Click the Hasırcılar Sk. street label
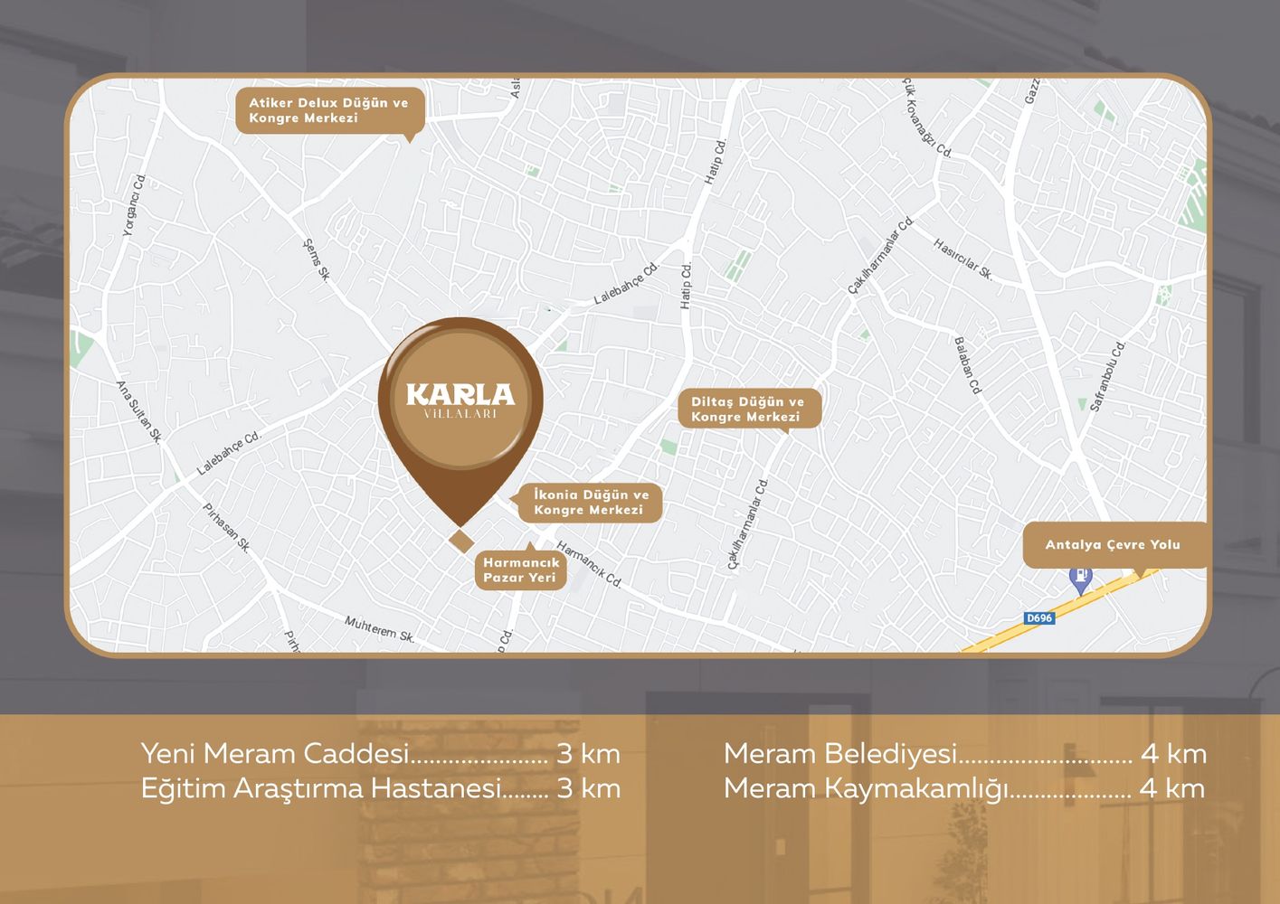The width and height of the screenshot is (1280, 904). point(962,259)
